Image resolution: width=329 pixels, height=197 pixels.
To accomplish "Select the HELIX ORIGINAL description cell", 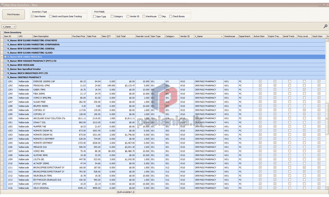I will 52,188.
